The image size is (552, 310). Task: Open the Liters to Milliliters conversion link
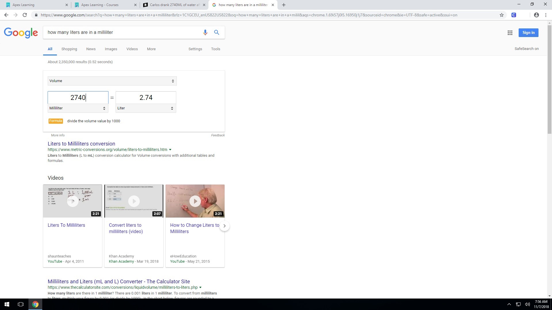click(x=81, y=144)
